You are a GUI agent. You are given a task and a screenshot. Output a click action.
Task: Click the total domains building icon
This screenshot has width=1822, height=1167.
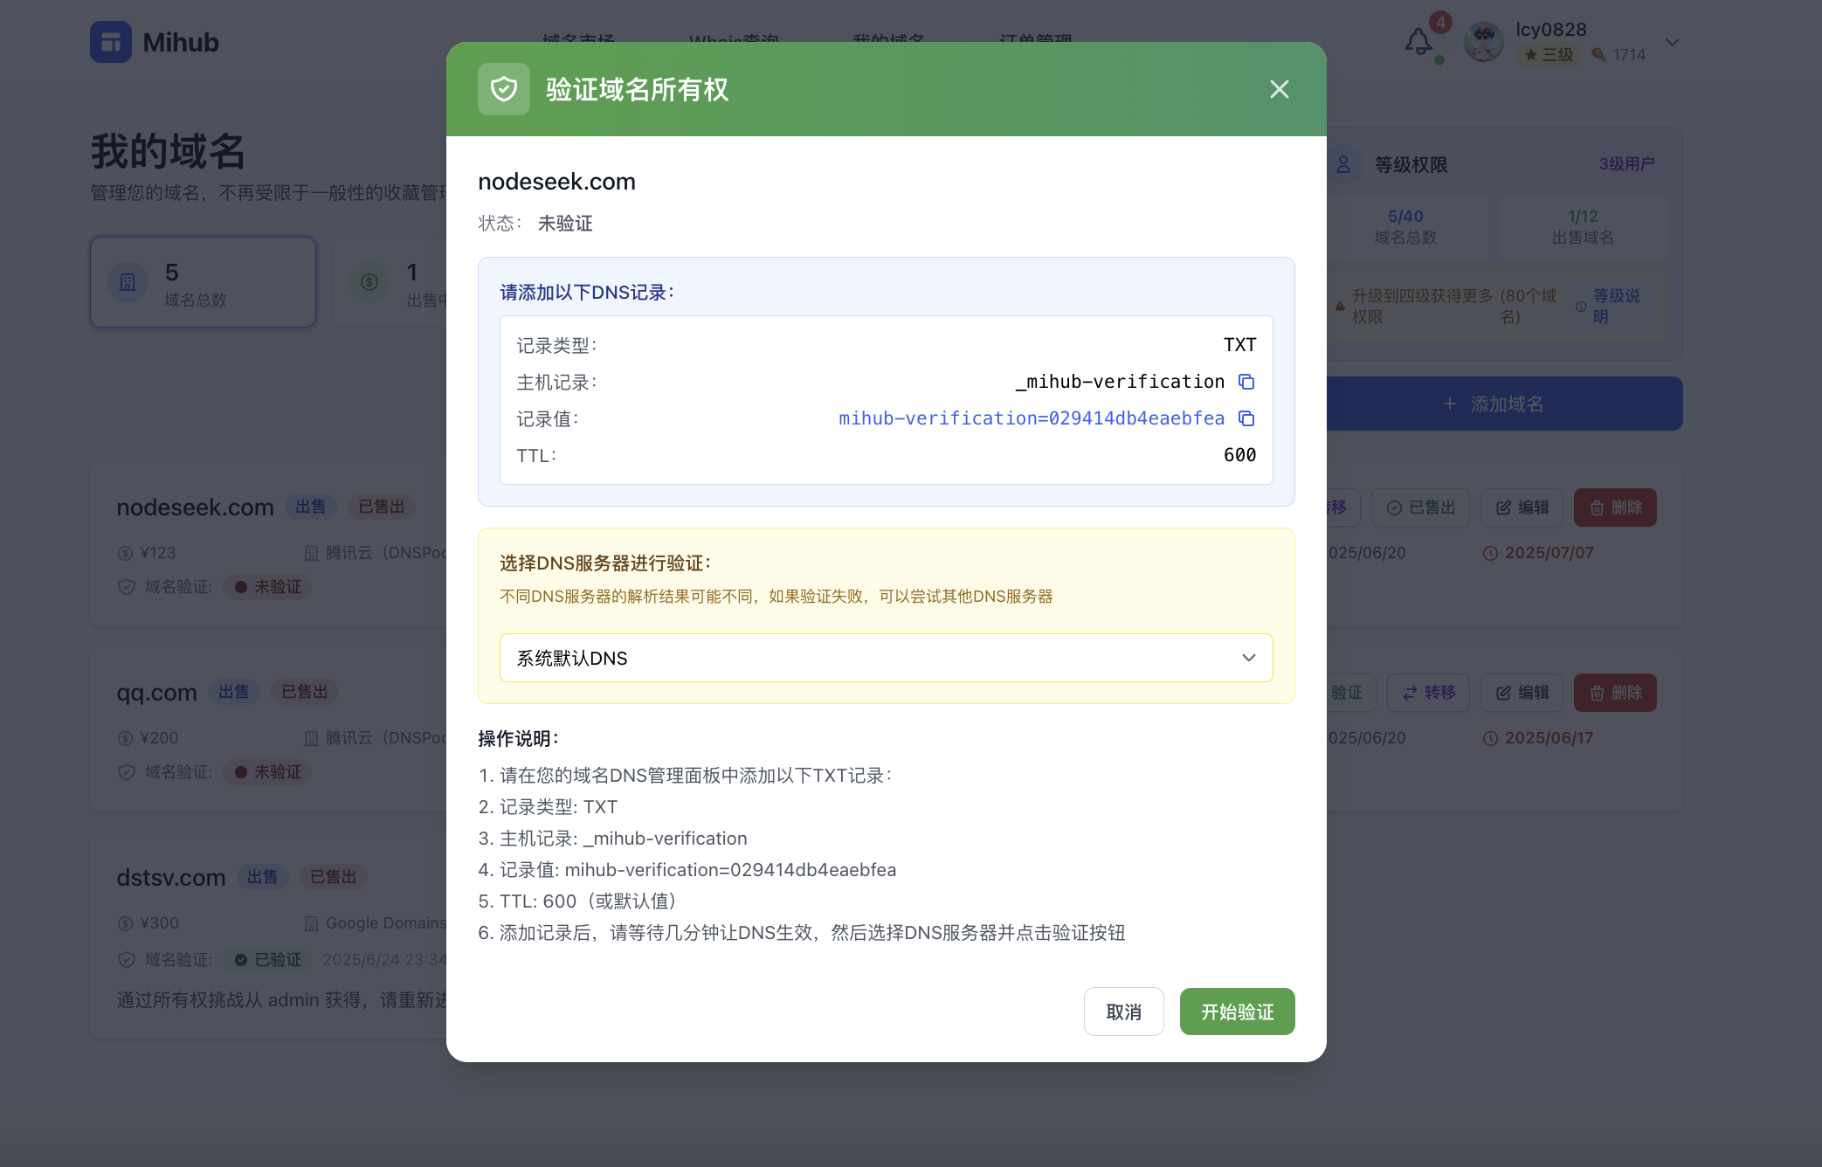point(128,282)
